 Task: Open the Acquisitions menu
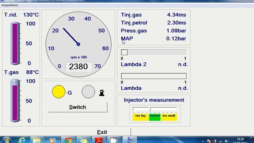[10, 5]
